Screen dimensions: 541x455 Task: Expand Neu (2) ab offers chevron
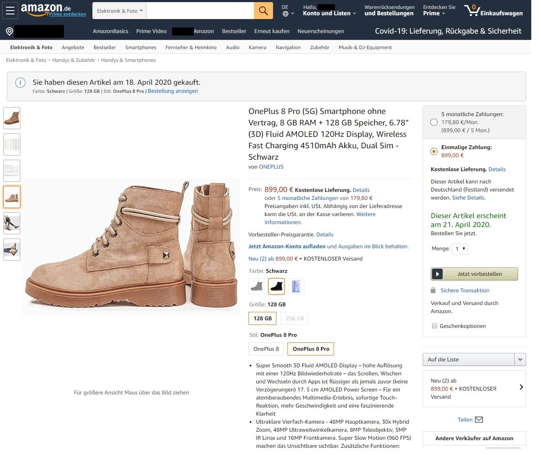click(521, 387)
